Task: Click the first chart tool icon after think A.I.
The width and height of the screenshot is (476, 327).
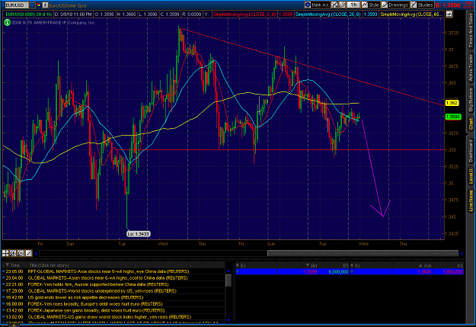Action: pyautogui.click(x=334, y=5)
